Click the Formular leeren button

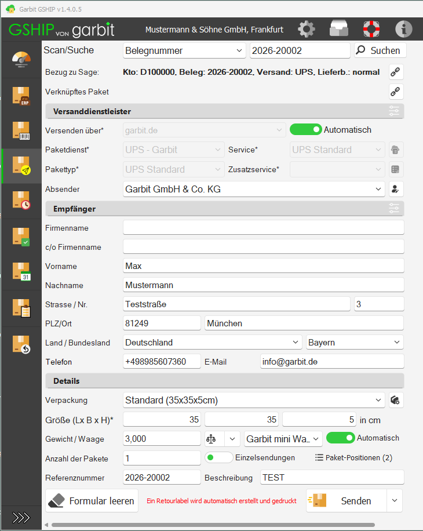point(92,500)
